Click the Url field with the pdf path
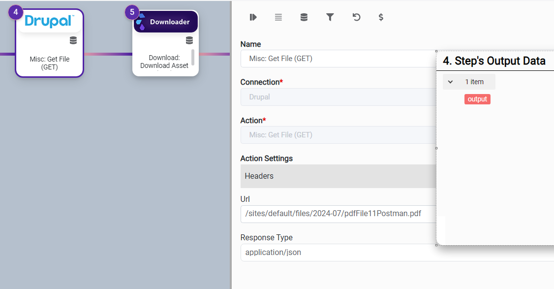This screenshot has width=554, height=289. click(338, 214)
